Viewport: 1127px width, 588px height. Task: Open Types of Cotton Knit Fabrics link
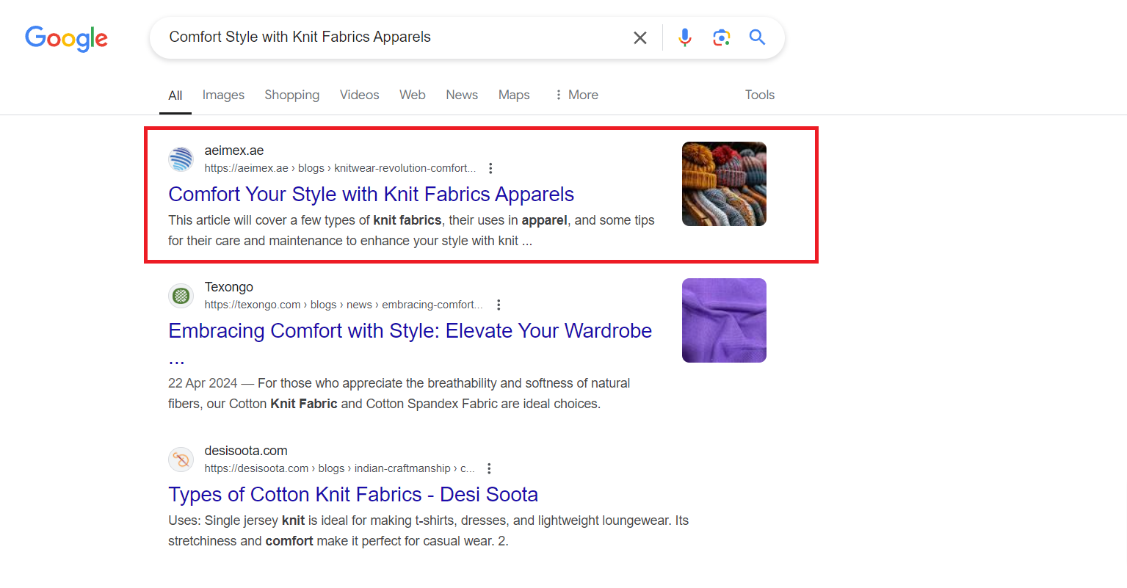click(352, 495)
